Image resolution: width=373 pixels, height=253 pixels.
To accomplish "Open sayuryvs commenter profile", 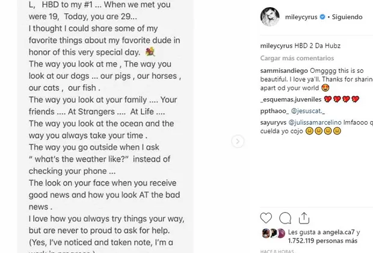I will click(x=274, y=123).
